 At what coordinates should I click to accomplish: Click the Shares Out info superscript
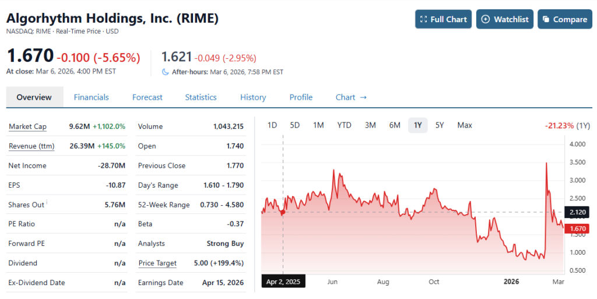[47, 202]
